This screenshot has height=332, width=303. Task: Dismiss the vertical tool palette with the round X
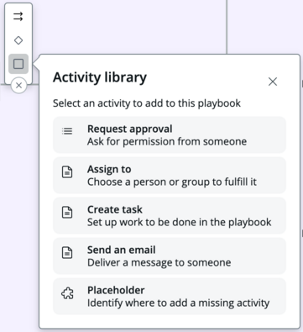18,86
